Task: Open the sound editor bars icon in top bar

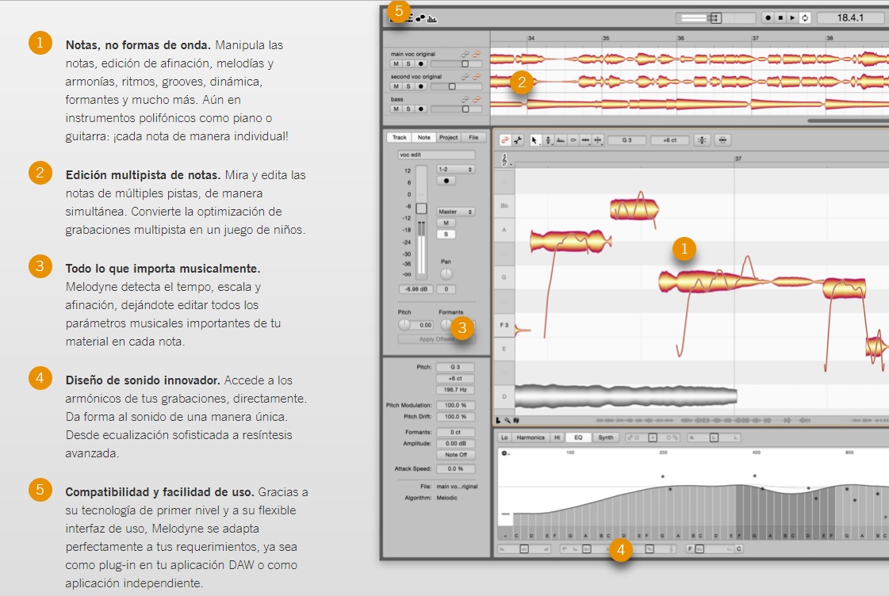Action: (432, 19)
